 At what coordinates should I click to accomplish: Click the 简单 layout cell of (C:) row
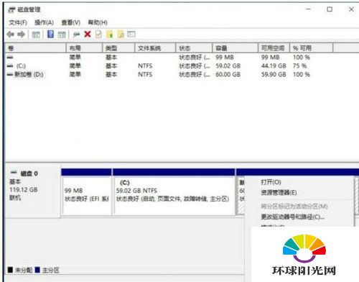pos(75,65)
